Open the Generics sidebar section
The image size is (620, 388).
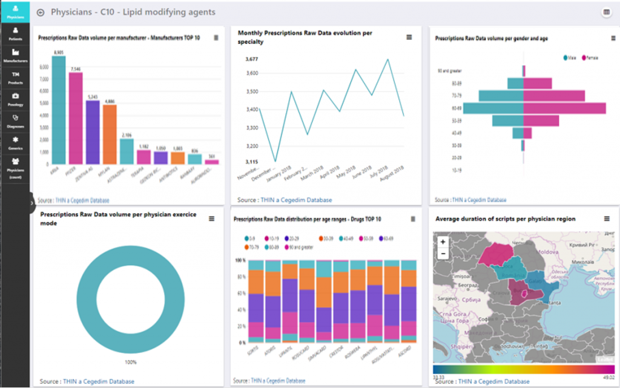coord(15,143)
